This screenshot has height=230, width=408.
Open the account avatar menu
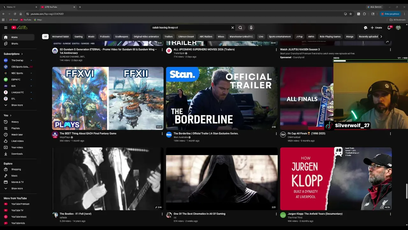coord(398,28)
